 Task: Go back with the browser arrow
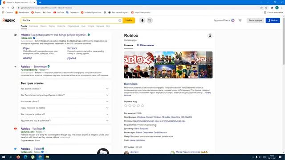[3, 8]
